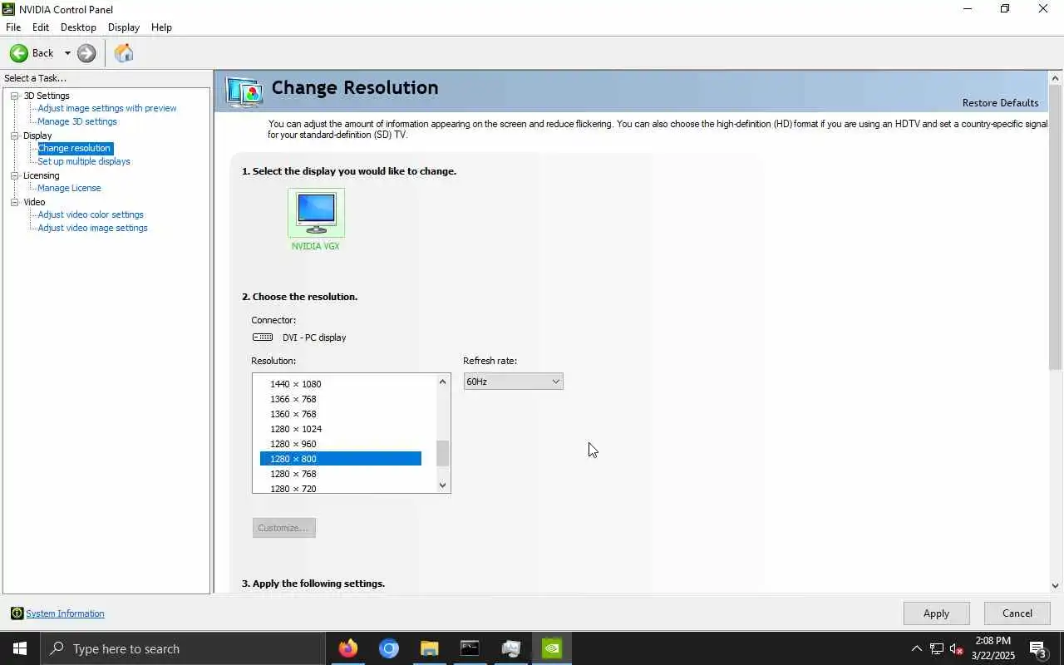Image resolution: width=1064 pixels, height=665 pixels.
Task: Click resolution list scroll down arrow
Action: pyautogui.click(x=442, y=485)
